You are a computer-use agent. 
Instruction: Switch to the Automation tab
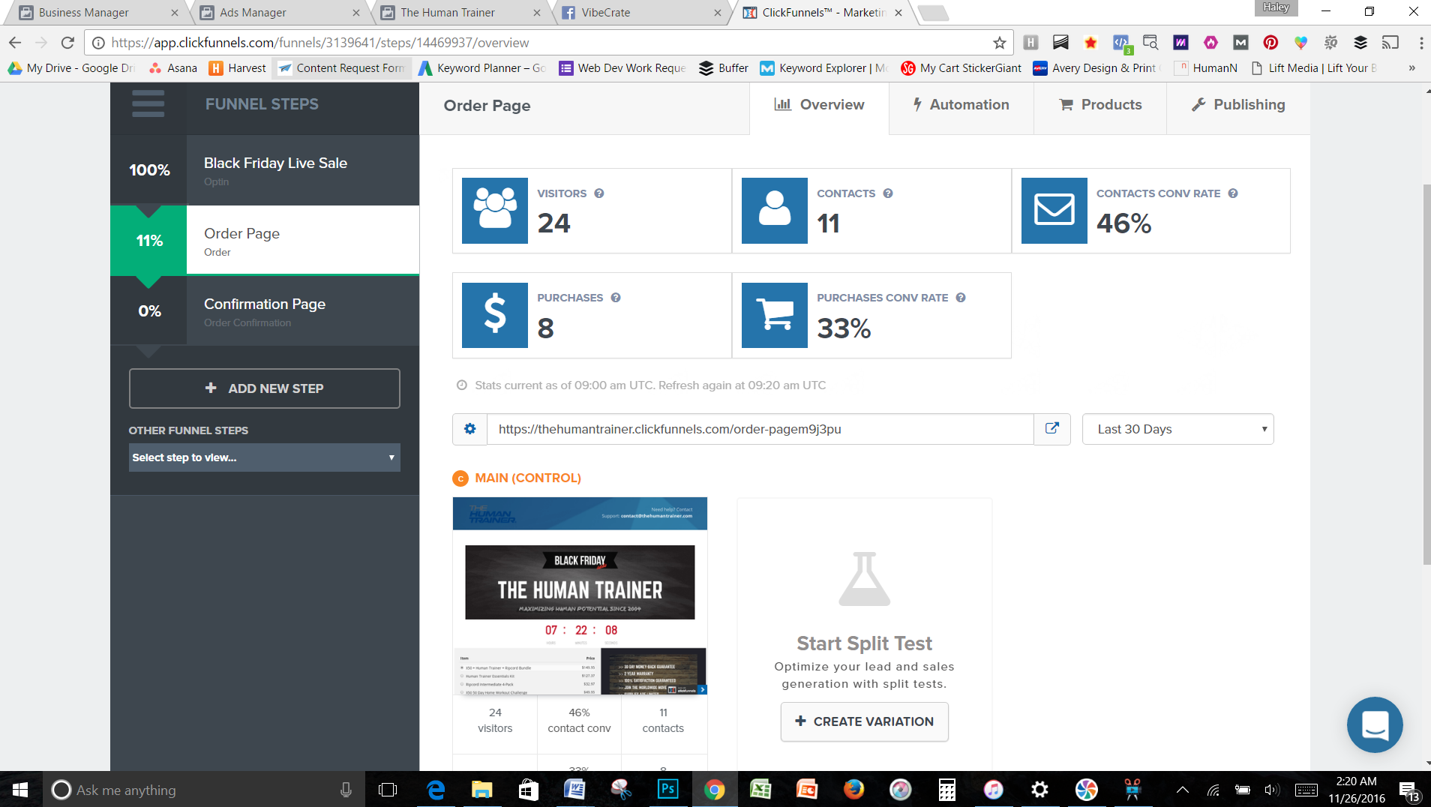961,105
